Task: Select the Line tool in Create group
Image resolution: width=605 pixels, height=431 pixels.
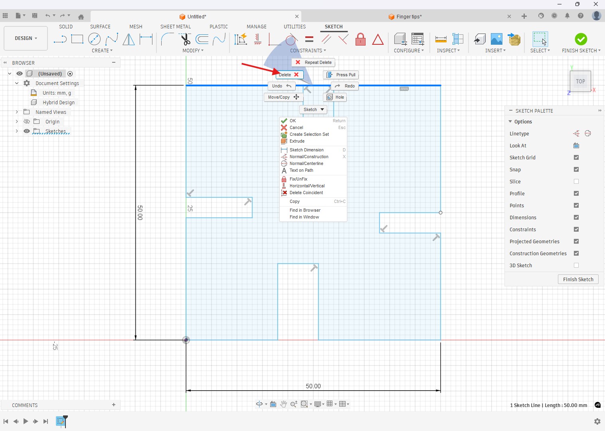Action: (x=60, y=39)
